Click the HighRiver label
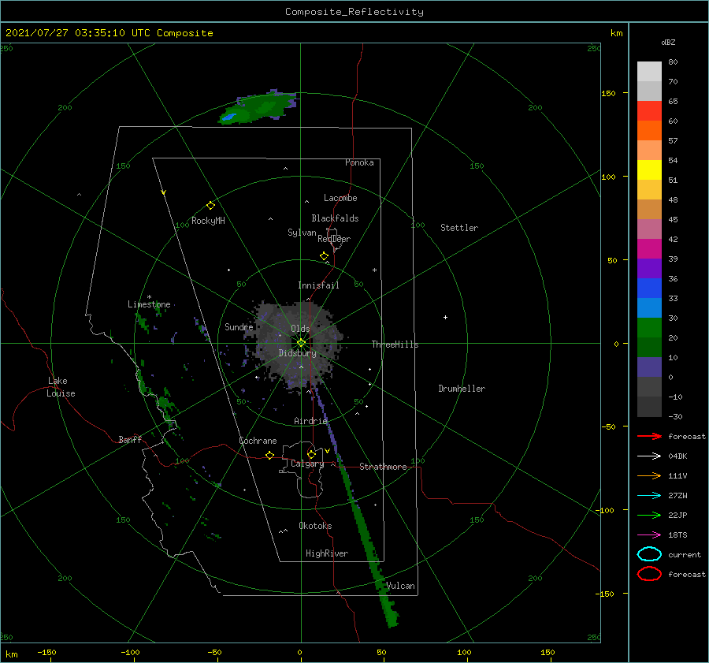The image size is (709, 663). [x=327, y=553]
